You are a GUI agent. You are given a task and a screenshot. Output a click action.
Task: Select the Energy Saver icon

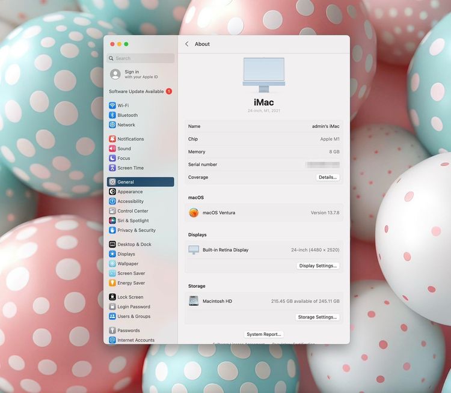[112, 283]
